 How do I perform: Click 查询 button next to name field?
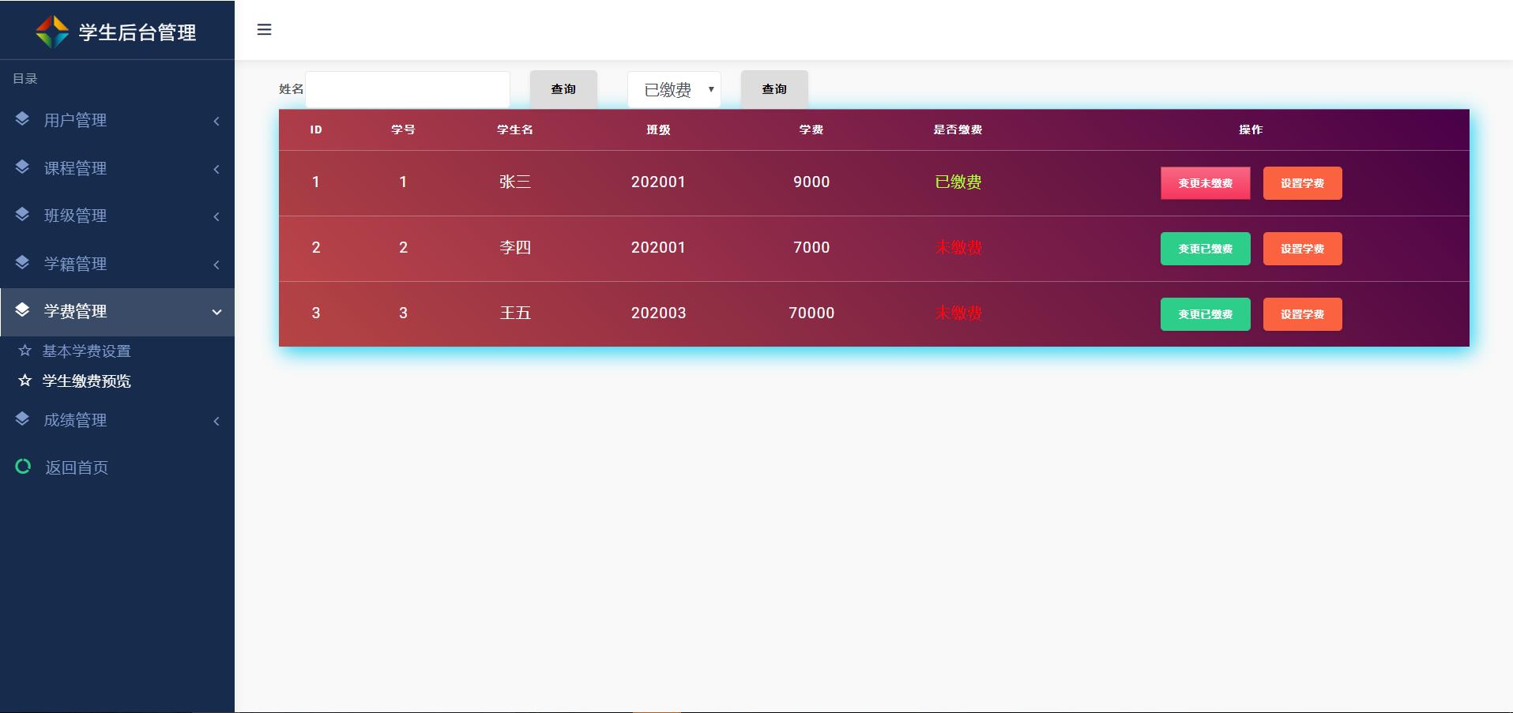[x=563, y=89]
